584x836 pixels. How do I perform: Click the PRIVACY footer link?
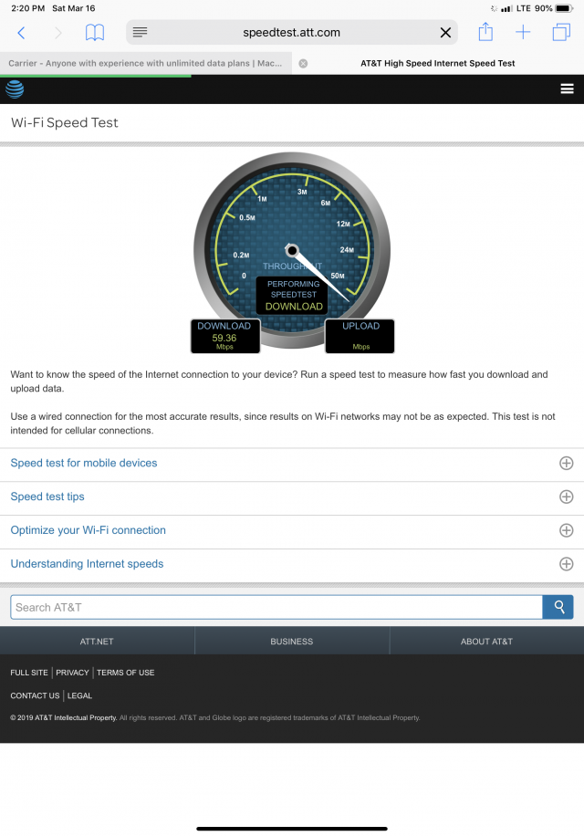(72, 673)
